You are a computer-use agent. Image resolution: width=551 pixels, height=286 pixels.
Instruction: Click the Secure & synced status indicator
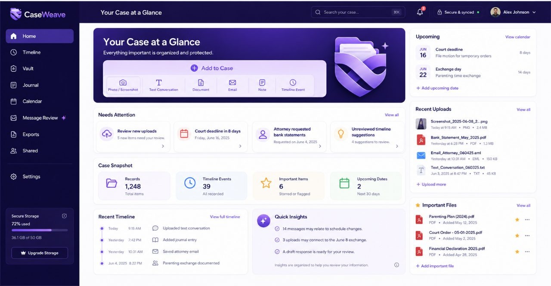(x=458, y=12)
